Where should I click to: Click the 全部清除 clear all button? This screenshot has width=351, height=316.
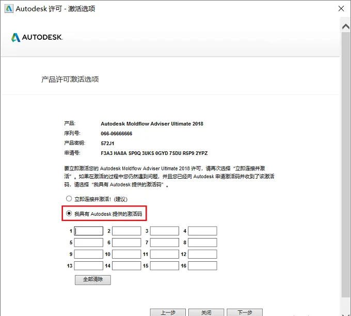point(93,280)
